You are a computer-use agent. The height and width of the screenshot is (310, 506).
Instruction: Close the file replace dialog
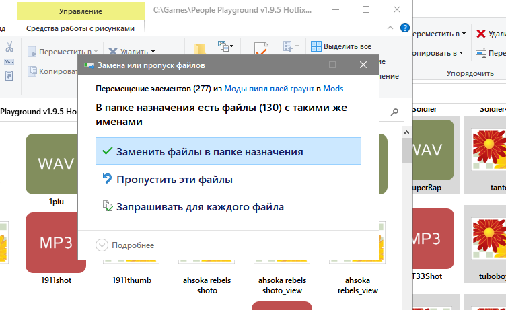point(363,65)
